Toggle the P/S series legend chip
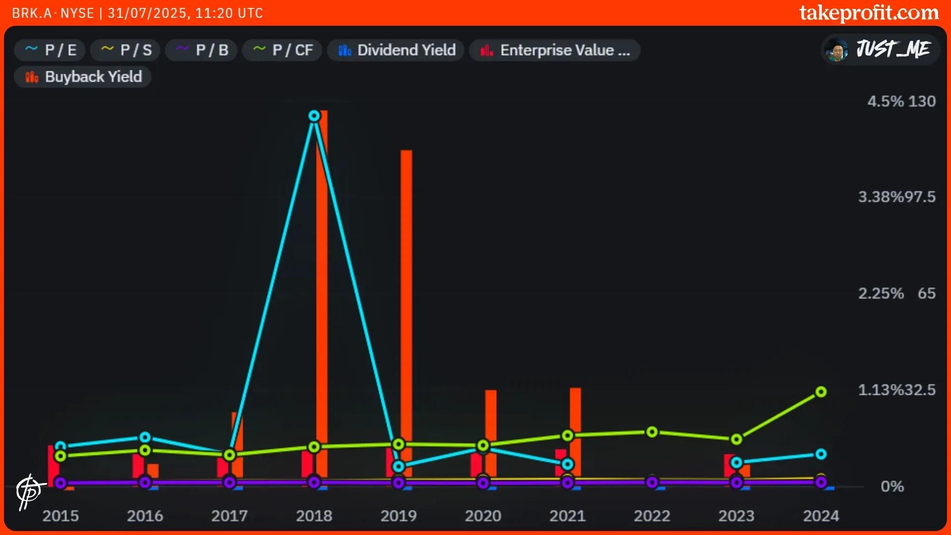 (125, 50)
